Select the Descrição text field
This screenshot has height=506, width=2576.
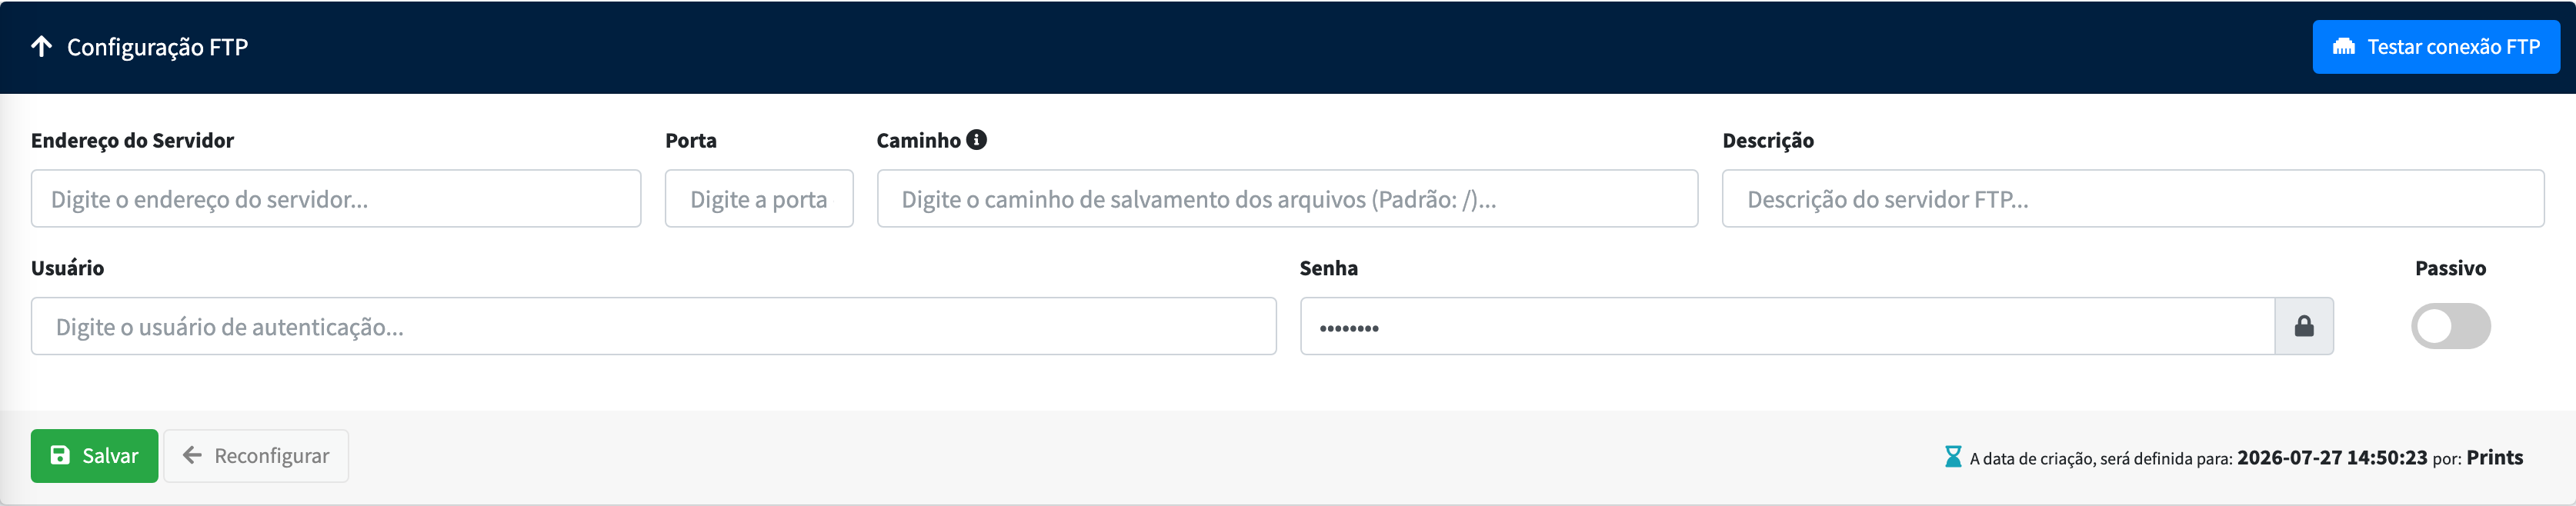tap(2133, 199)
